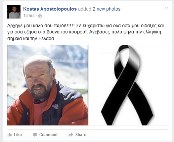Click post text line starting "Αρχηγε μου"
Screen dimensions: 174x142
pos(85,25)
